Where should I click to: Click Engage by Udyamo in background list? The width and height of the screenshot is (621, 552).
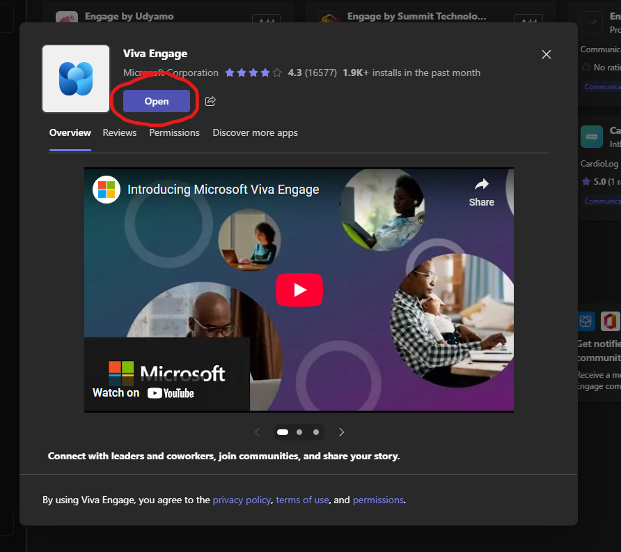click(x=129, y=16)
